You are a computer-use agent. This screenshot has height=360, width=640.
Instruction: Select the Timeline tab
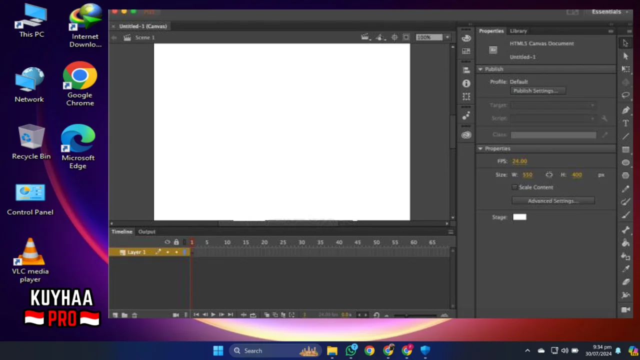pyautogui.click(x=122, y=232)
